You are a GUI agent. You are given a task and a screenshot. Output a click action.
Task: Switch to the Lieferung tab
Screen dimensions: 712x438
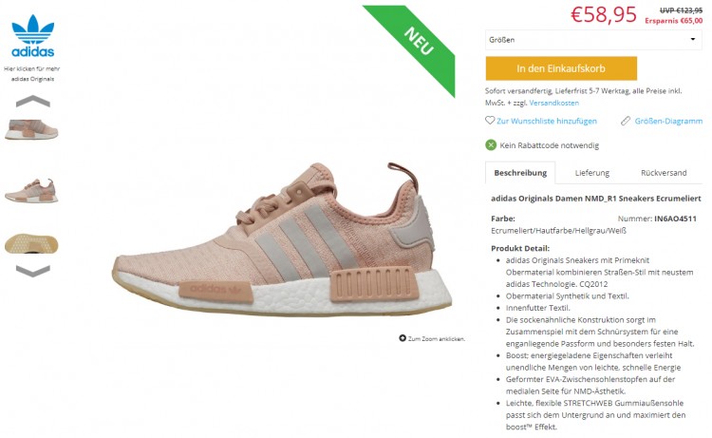591,173
